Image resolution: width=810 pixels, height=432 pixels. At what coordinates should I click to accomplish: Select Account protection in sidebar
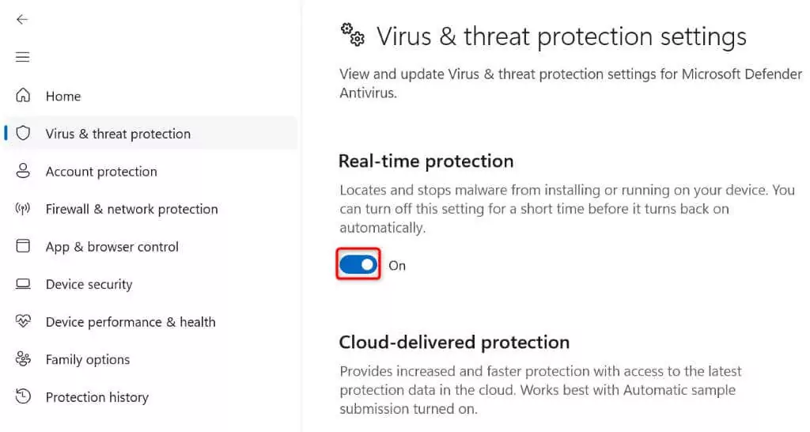click(101, 172)
